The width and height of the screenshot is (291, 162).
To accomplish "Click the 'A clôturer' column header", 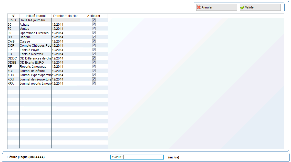I will pos(94,16).
